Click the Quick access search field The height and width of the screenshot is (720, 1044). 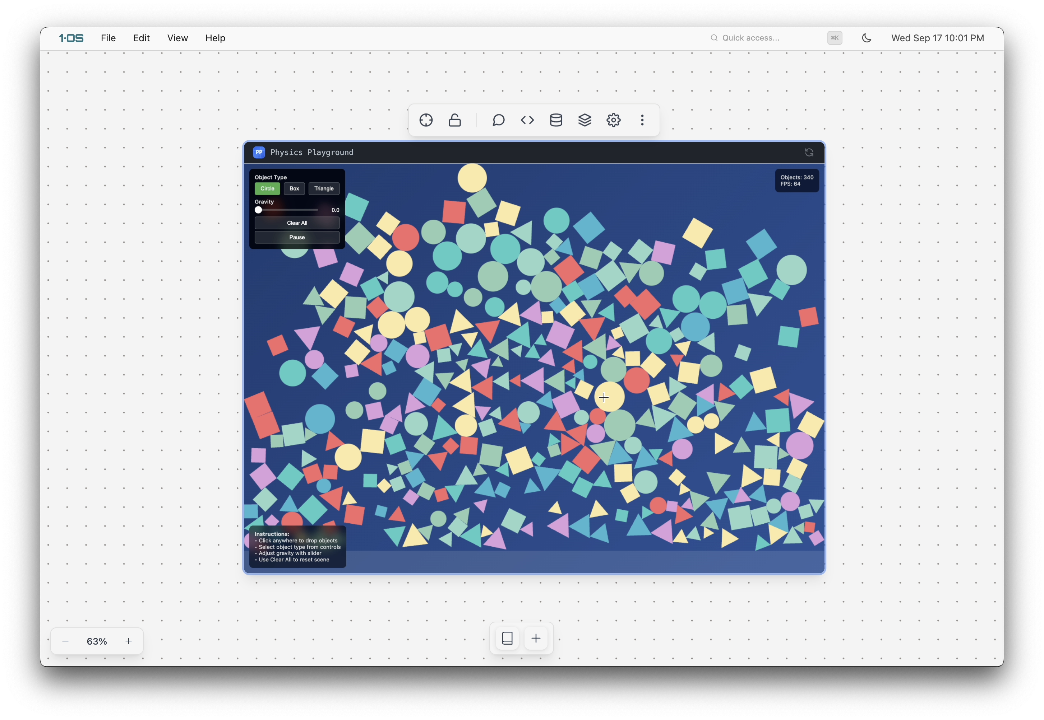[763, 38]
